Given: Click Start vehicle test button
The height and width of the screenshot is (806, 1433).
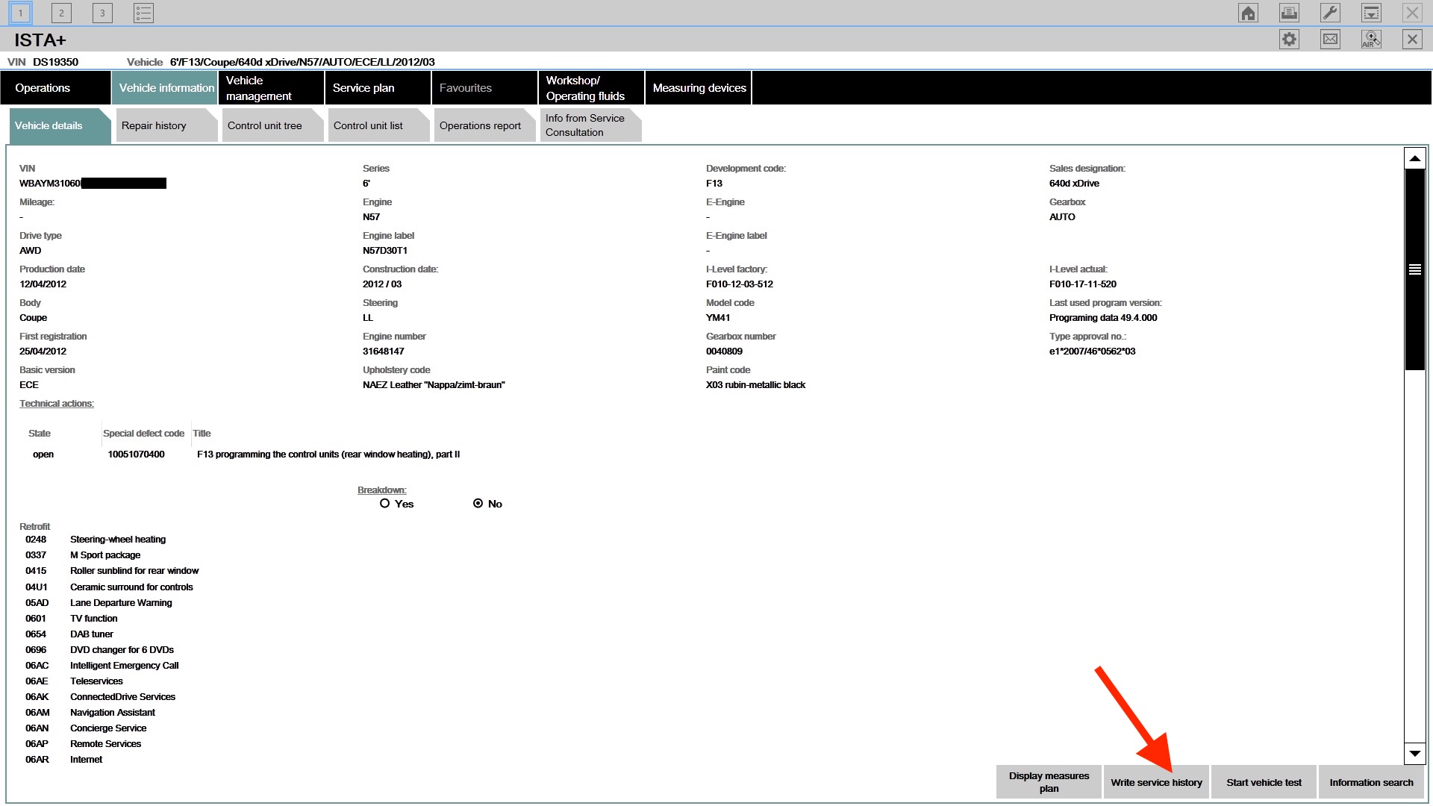Looking at the screenshot, I should (x=1264, y=782).
